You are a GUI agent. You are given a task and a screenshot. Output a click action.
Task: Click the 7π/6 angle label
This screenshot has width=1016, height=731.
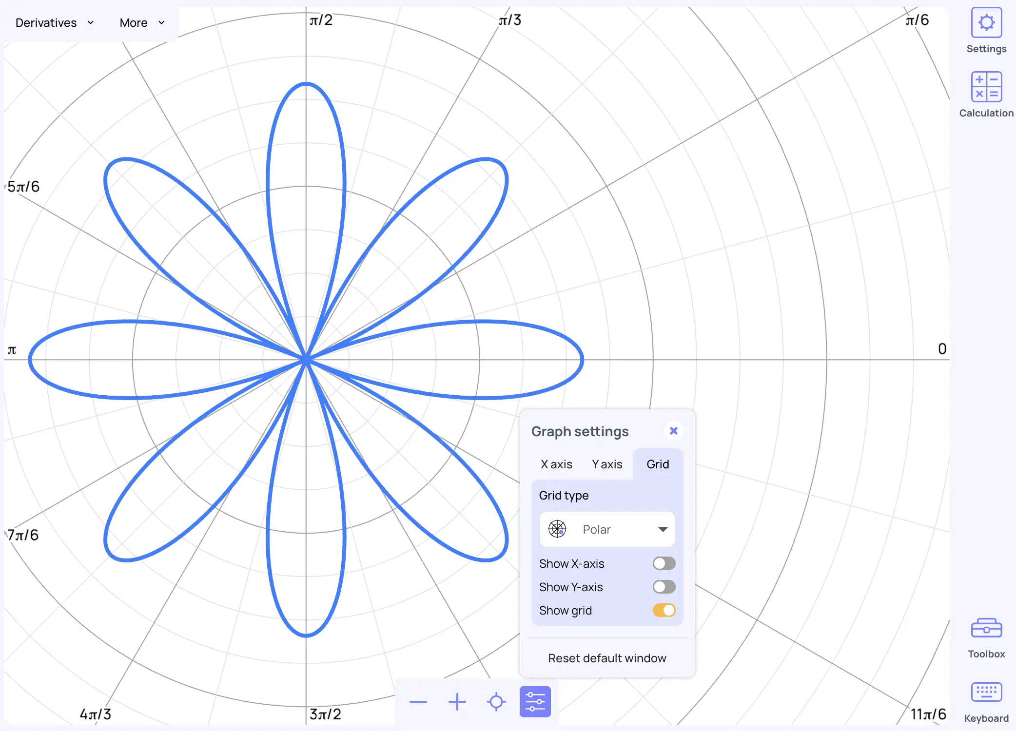tap(23, 535)
